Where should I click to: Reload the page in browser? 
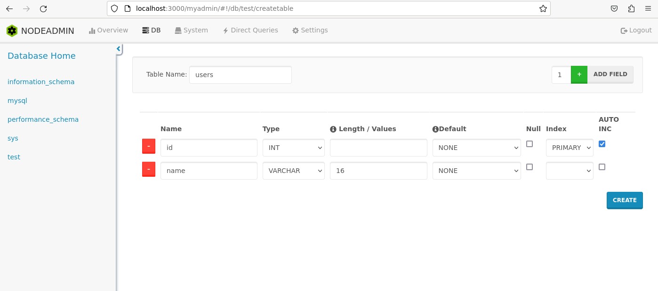(x=43, y=8)
